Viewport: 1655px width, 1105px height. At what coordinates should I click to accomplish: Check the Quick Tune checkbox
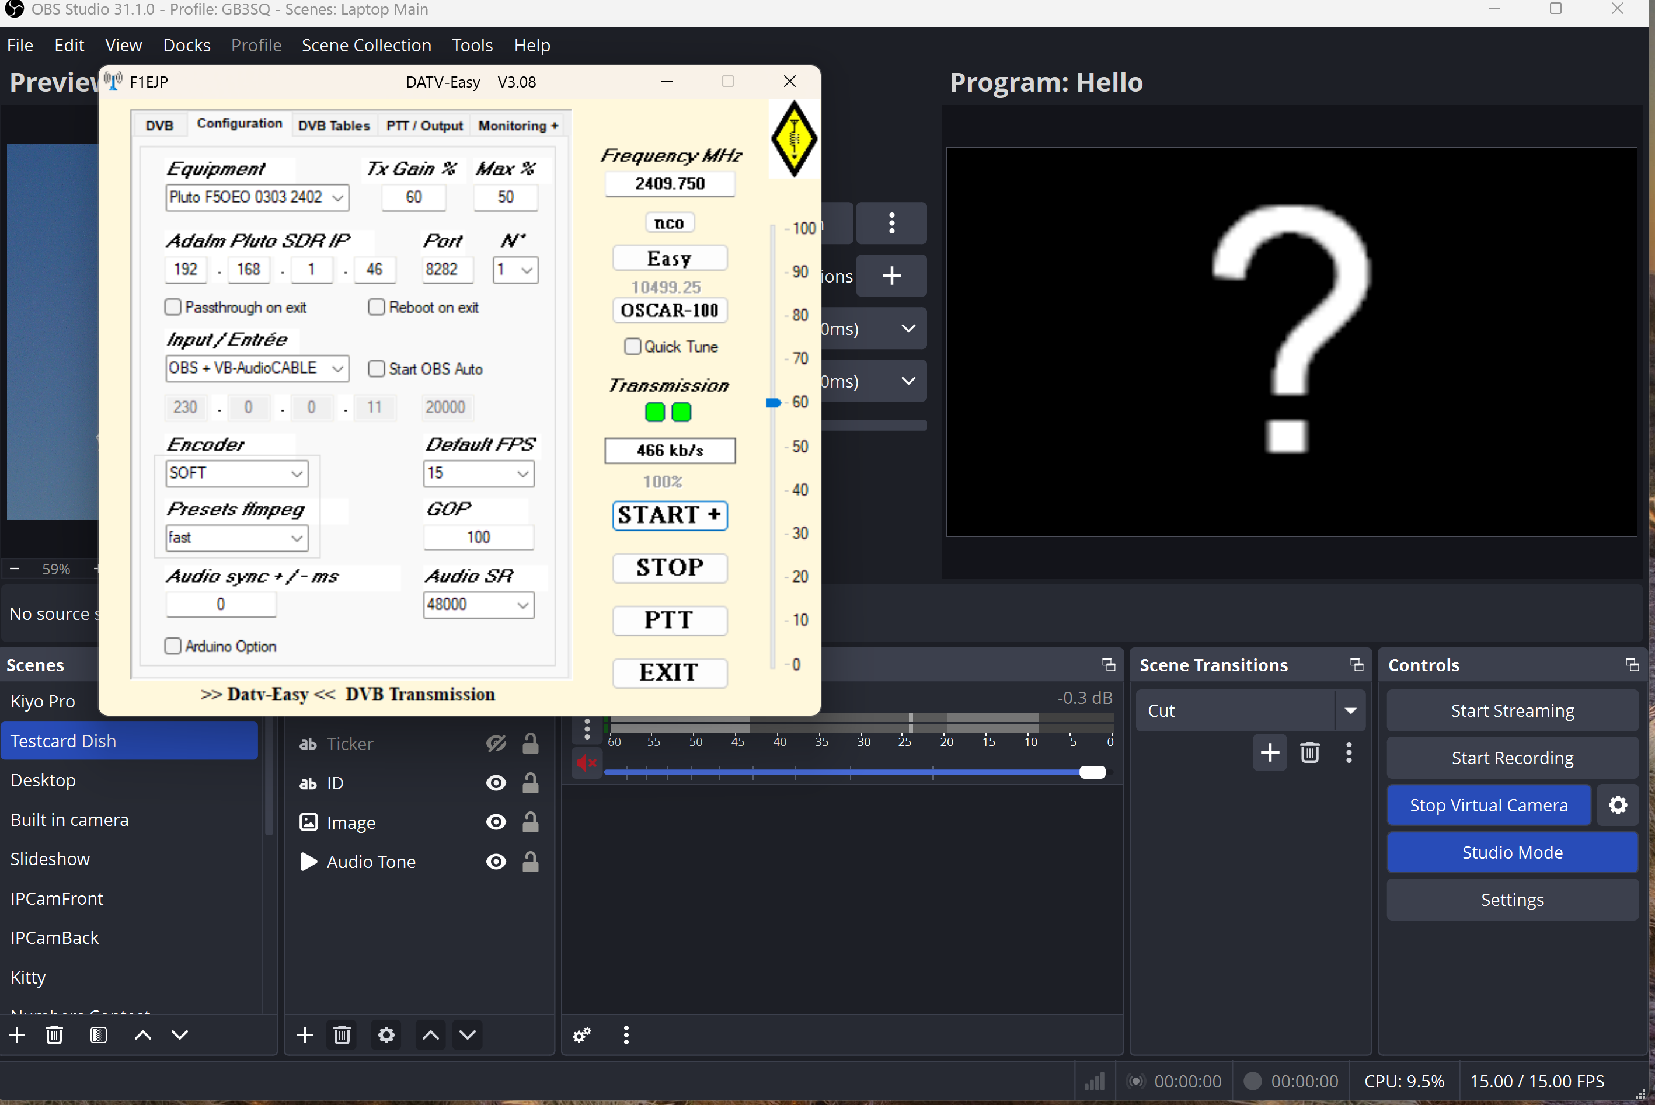(633, 347)
